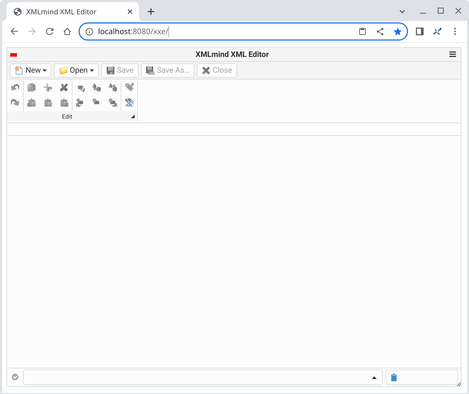Click the Close document button

point(217,70)
